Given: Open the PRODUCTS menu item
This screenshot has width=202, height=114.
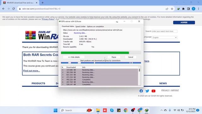Looking at the screenshot, I should coord(39,84).
